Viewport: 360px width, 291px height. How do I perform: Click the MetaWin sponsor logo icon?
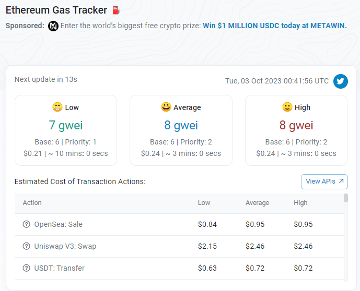(53, 26)
